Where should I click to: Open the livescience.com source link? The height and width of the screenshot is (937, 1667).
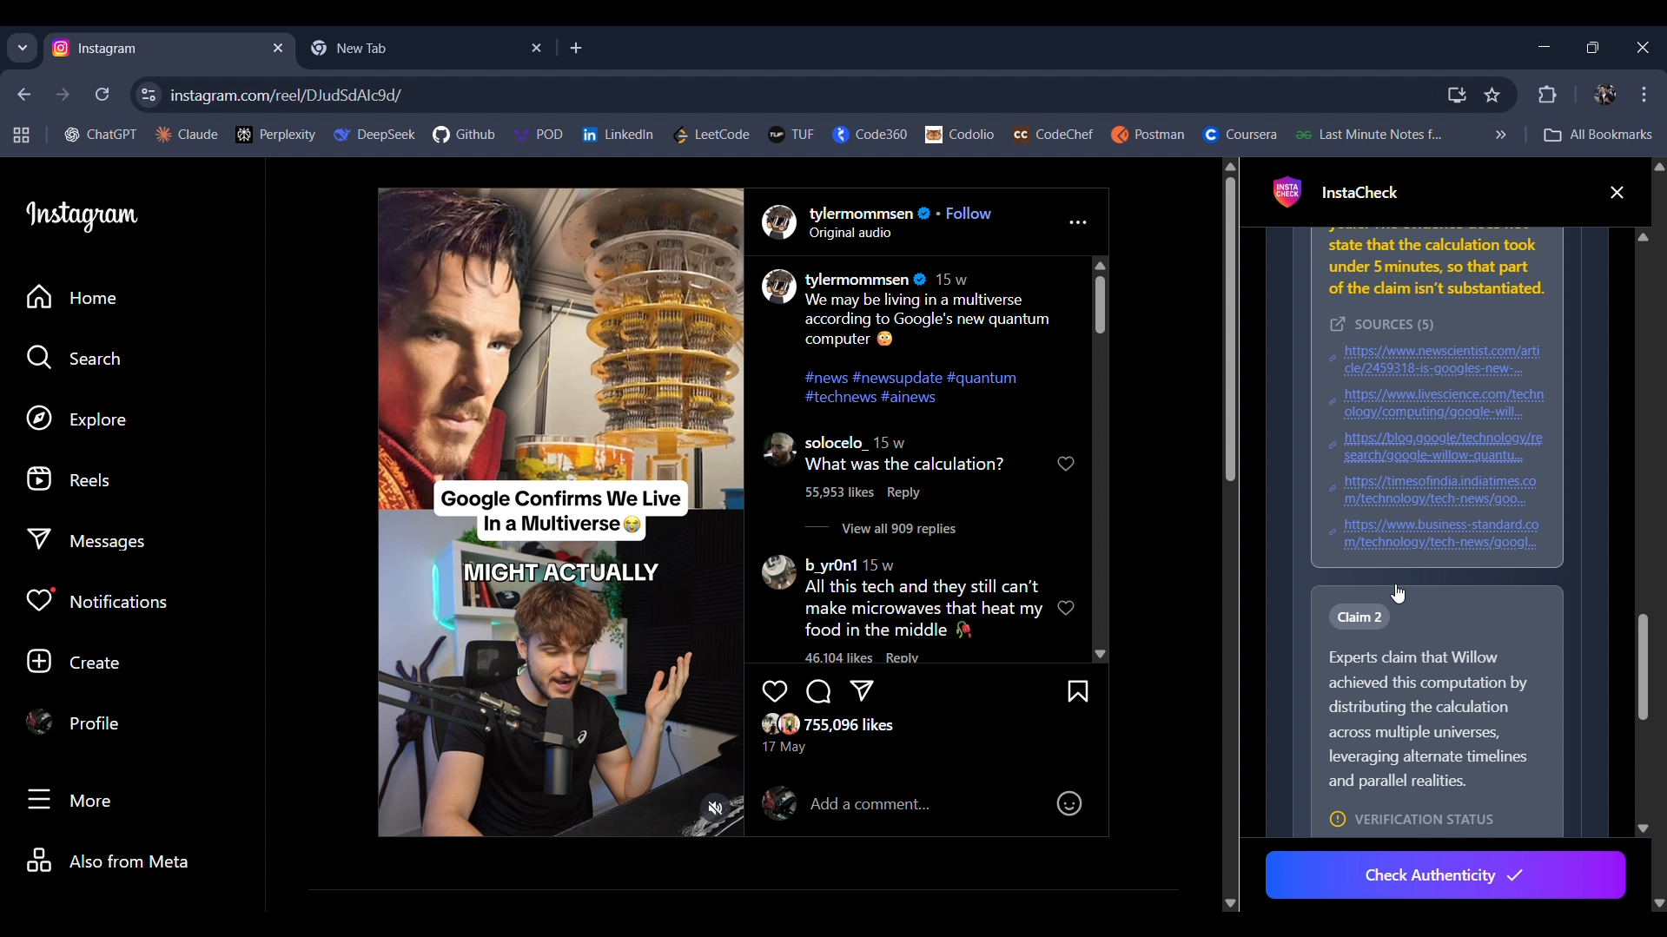tap(1444, 403)
